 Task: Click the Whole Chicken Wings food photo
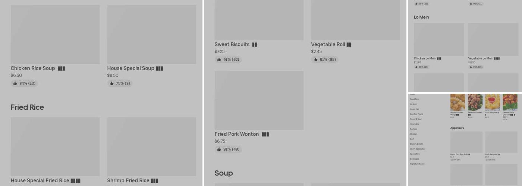tap(457, 102)
